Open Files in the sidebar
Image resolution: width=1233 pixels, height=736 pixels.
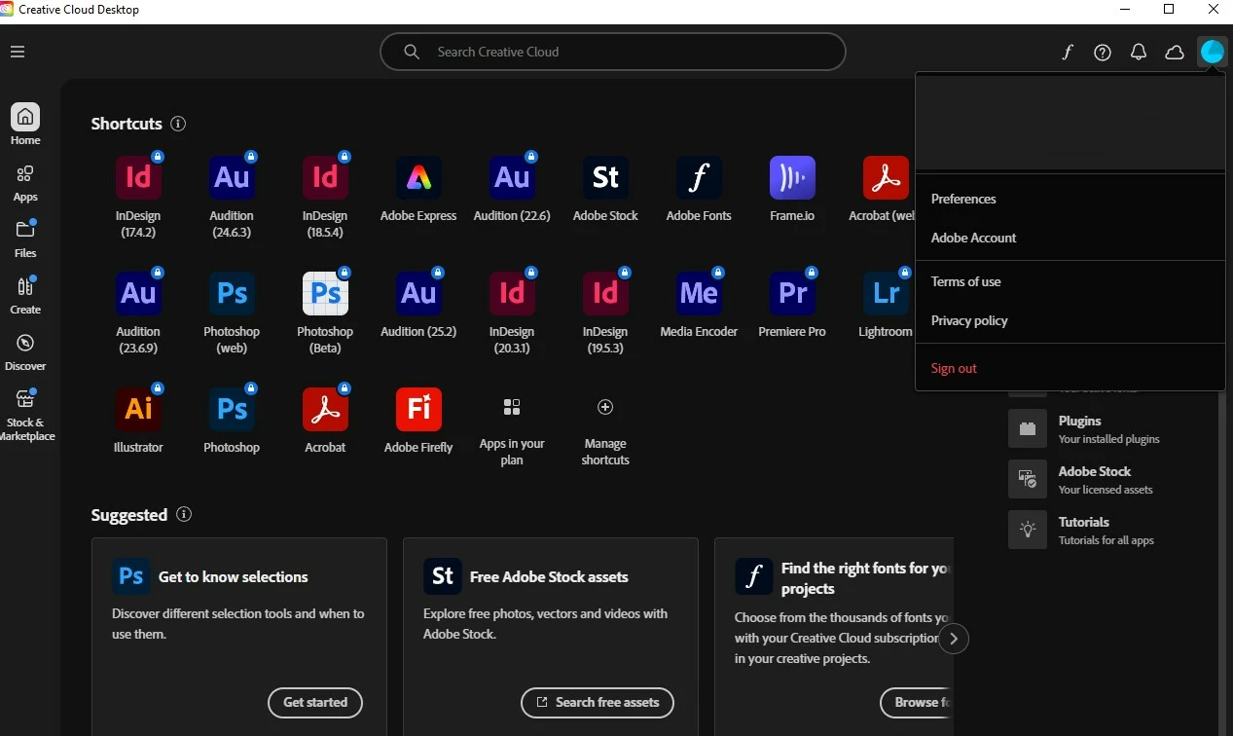[x=25, y=239]
